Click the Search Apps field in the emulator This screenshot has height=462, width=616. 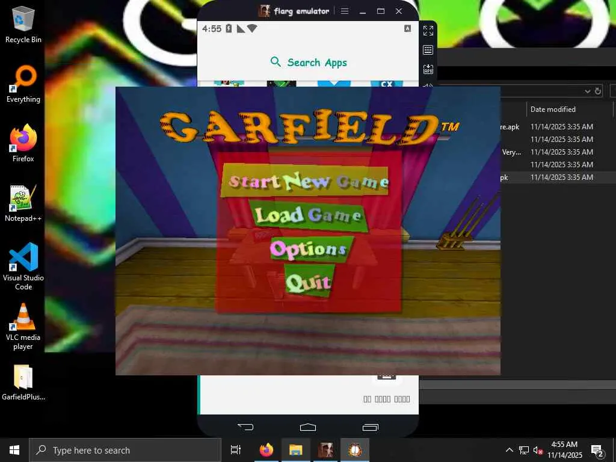(308, 63)
